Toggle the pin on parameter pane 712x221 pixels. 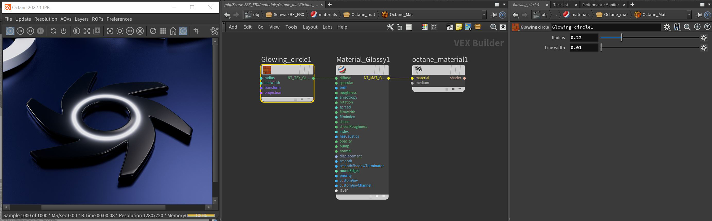699,15
